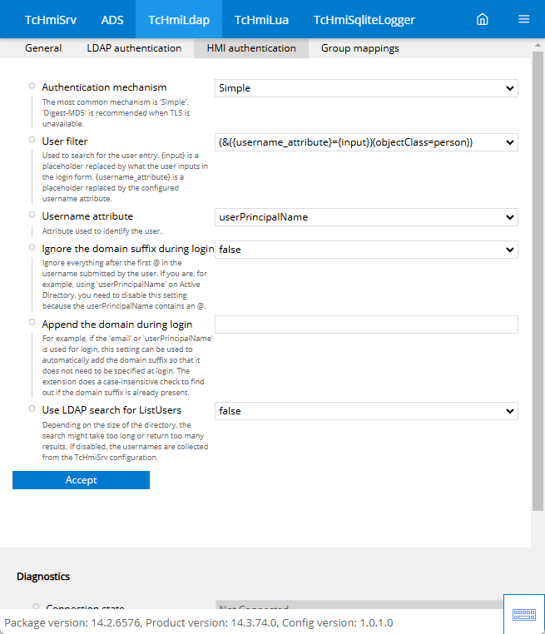Select the TcHmiLdap tab
This screenshot has height=634, width=545.
click(179, 19)
